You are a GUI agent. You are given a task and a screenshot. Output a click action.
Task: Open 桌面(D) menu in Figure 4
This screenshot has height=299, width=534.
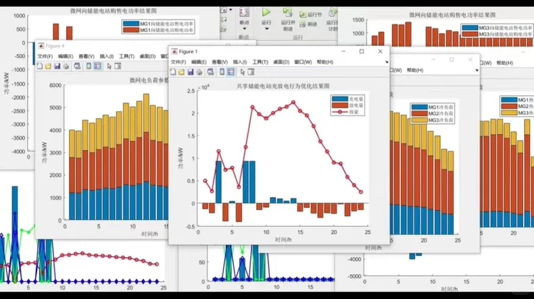(147, 56)
